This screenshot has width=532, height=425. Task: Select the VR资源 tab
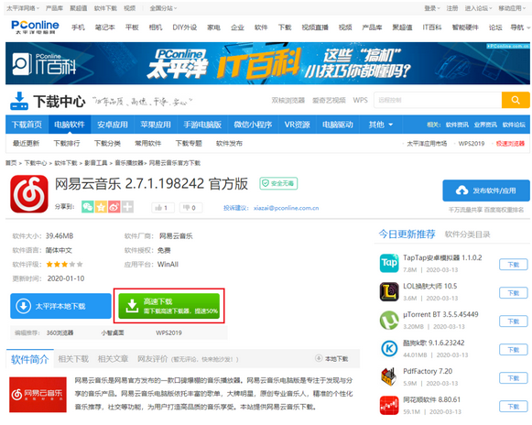(x=298, y=125)
